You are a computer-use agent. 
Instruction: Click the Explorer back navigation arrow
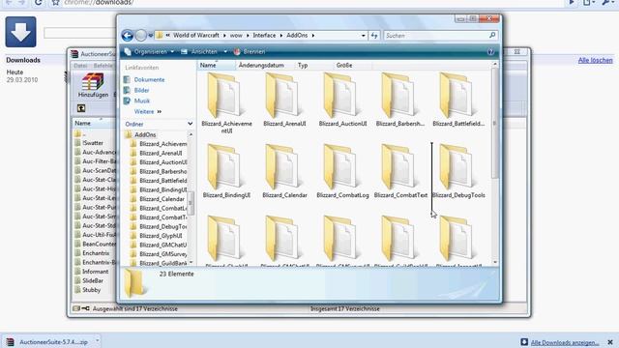pos(127,36)
